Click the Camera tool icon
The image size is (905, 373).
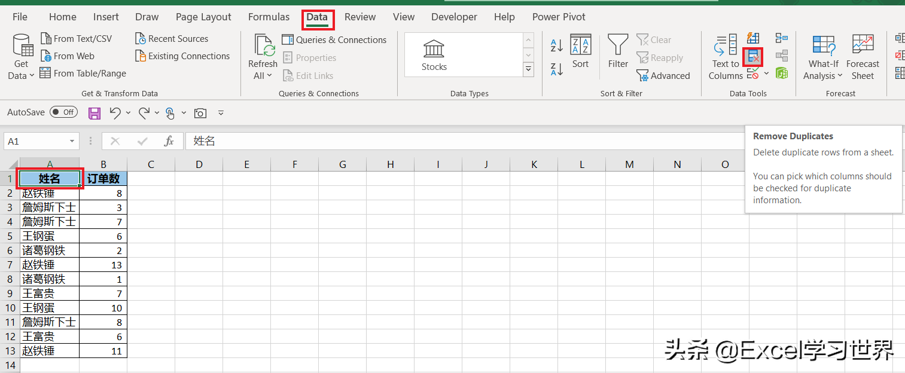pos(200,113)
